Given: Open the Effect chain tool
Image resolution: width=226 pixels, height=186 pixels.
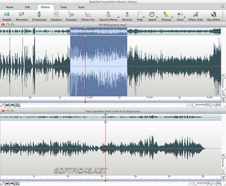Looking at the screenshot, I should (x=196, y=16).
